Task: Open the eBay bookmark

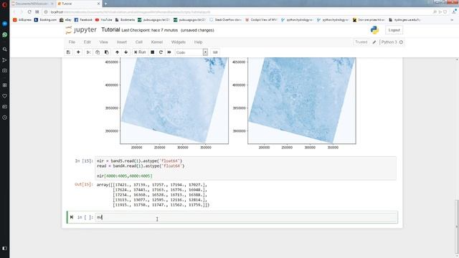Action: 65,20
